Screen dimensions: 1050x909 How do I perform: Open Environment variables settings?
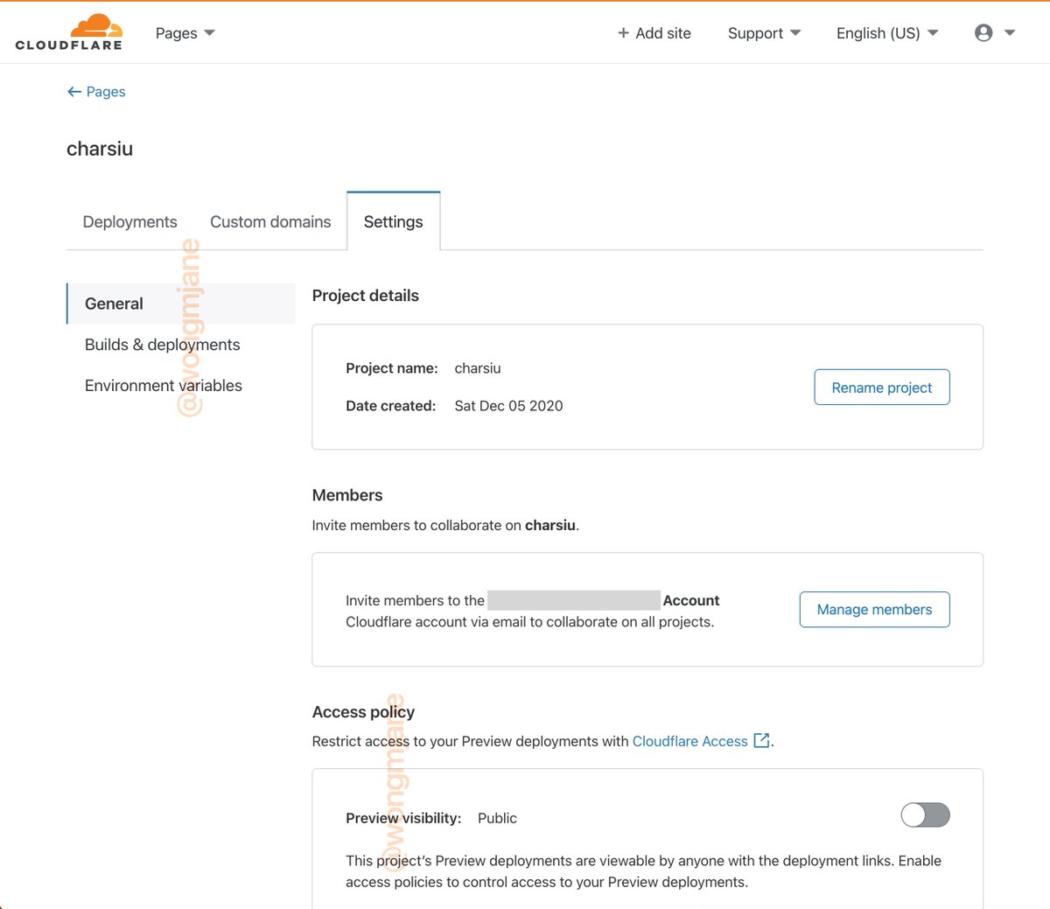164,386
